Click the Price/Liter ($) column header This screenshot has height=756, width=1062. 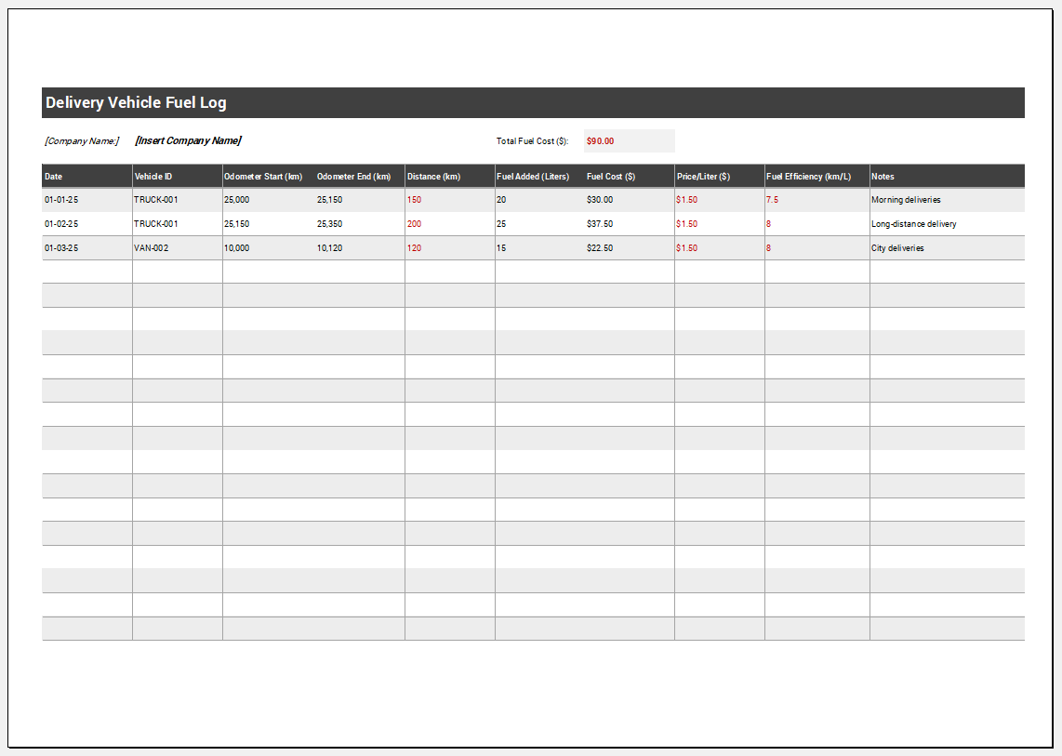[704, 176]
